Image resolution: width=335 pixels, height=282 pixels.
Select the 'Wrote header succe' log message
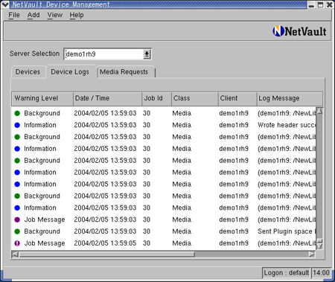tap(287, 125)
